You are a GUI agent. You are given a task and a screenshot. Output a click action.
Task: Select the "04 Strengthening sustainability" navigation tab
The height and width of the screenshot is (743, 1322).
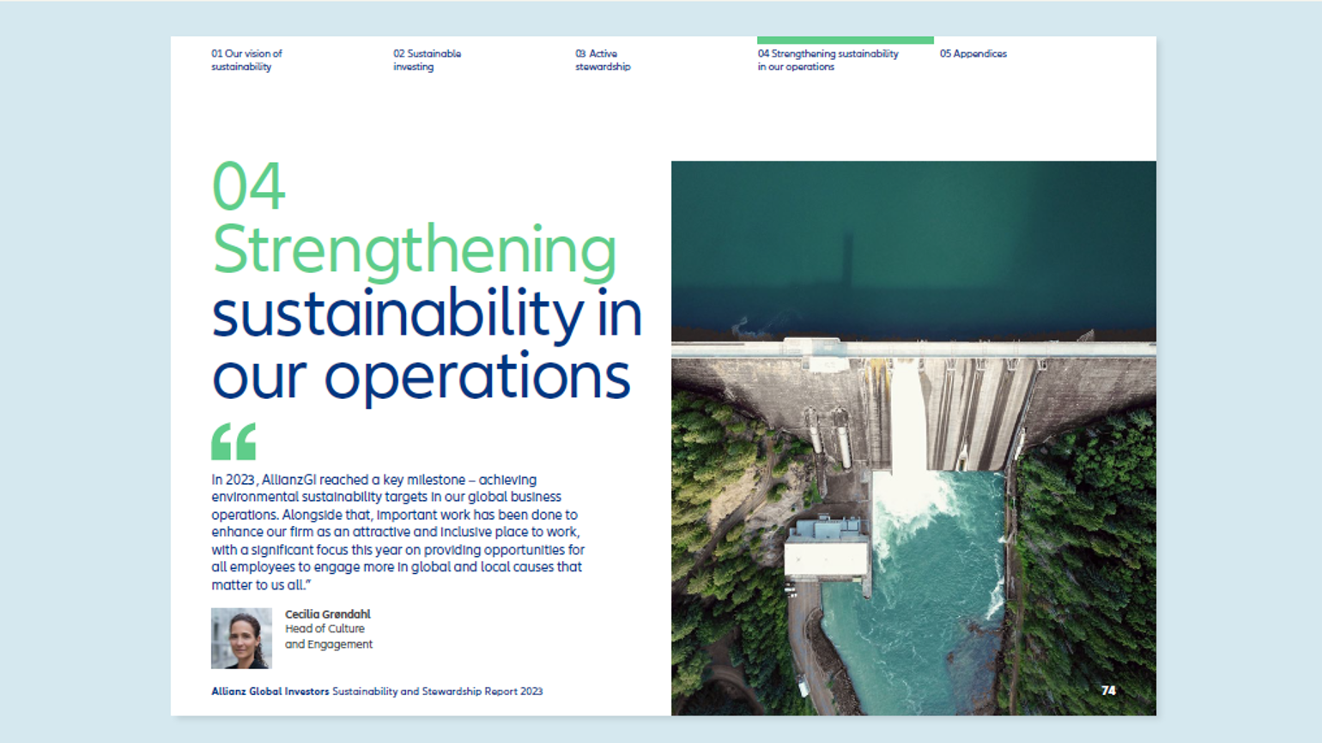pos(828,60)
